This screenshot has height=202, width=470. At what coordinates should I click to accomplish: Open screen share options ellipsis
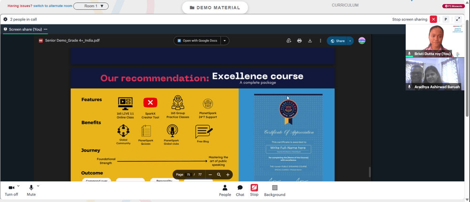(46, 29)
